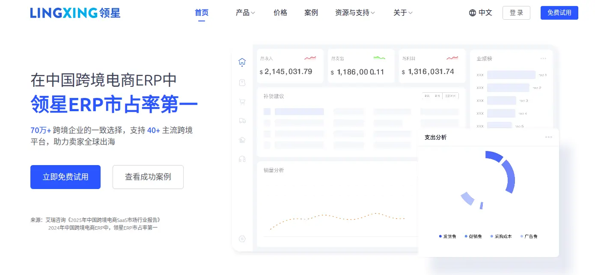Screen dimensions: 595x275
Task: Select the headset support icon in dashboard sidebar
Action: coord(242,159)
